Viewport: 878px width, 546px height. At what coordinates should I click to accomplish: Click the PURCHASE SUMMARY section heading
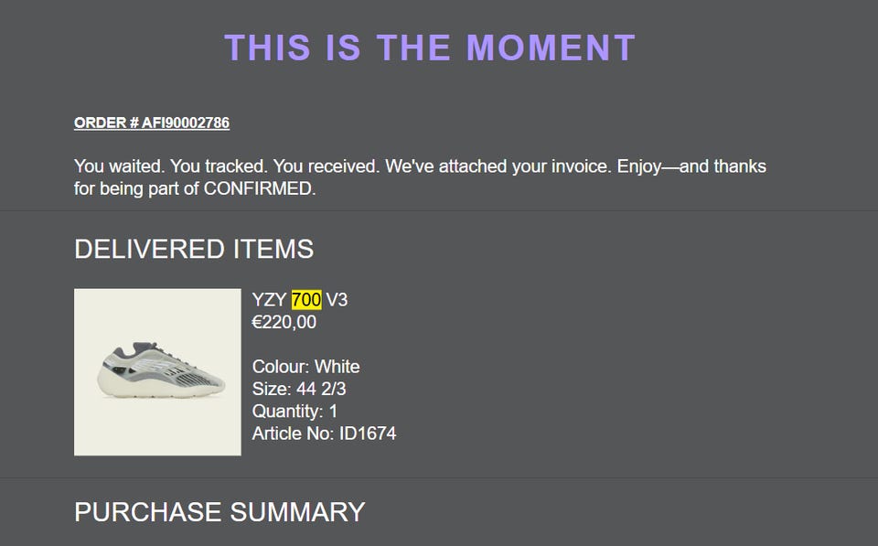[219, 511]
